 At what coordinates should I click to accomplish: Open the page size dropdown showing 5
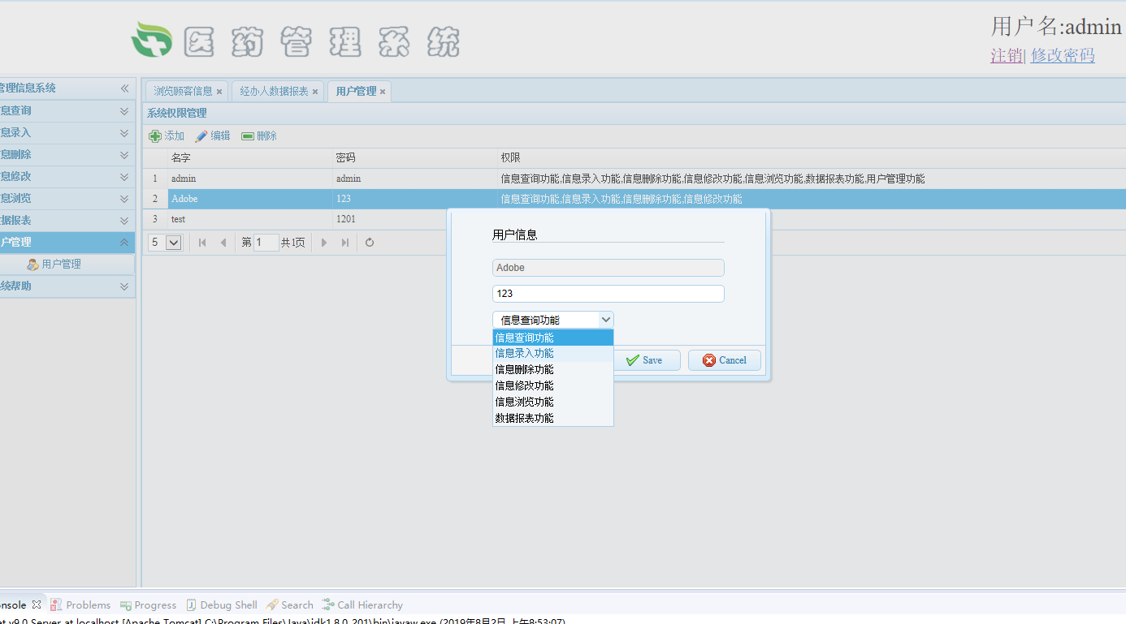175,242
